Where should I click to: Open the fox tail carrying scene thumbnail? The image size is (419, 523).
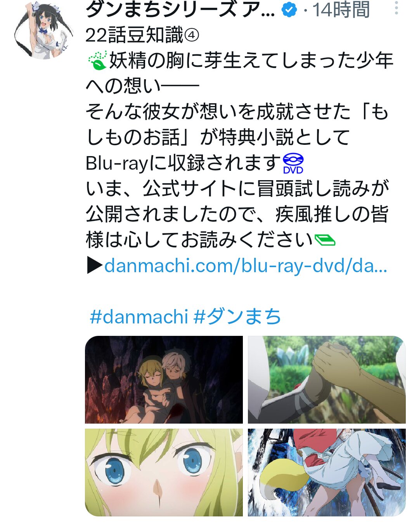327,473
